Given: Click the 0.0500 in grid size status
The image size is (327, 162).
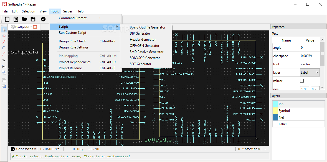Looking at the screenshot, I should point(50,149).
